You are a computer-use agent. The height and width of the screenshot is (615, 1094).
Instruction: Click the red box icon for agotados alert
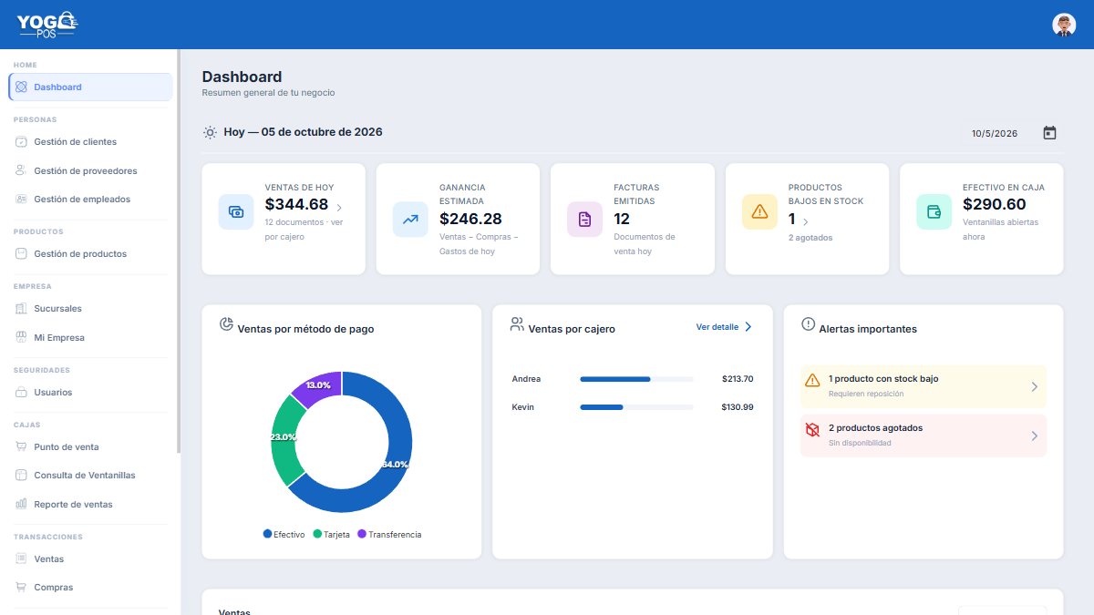(812, 429)
